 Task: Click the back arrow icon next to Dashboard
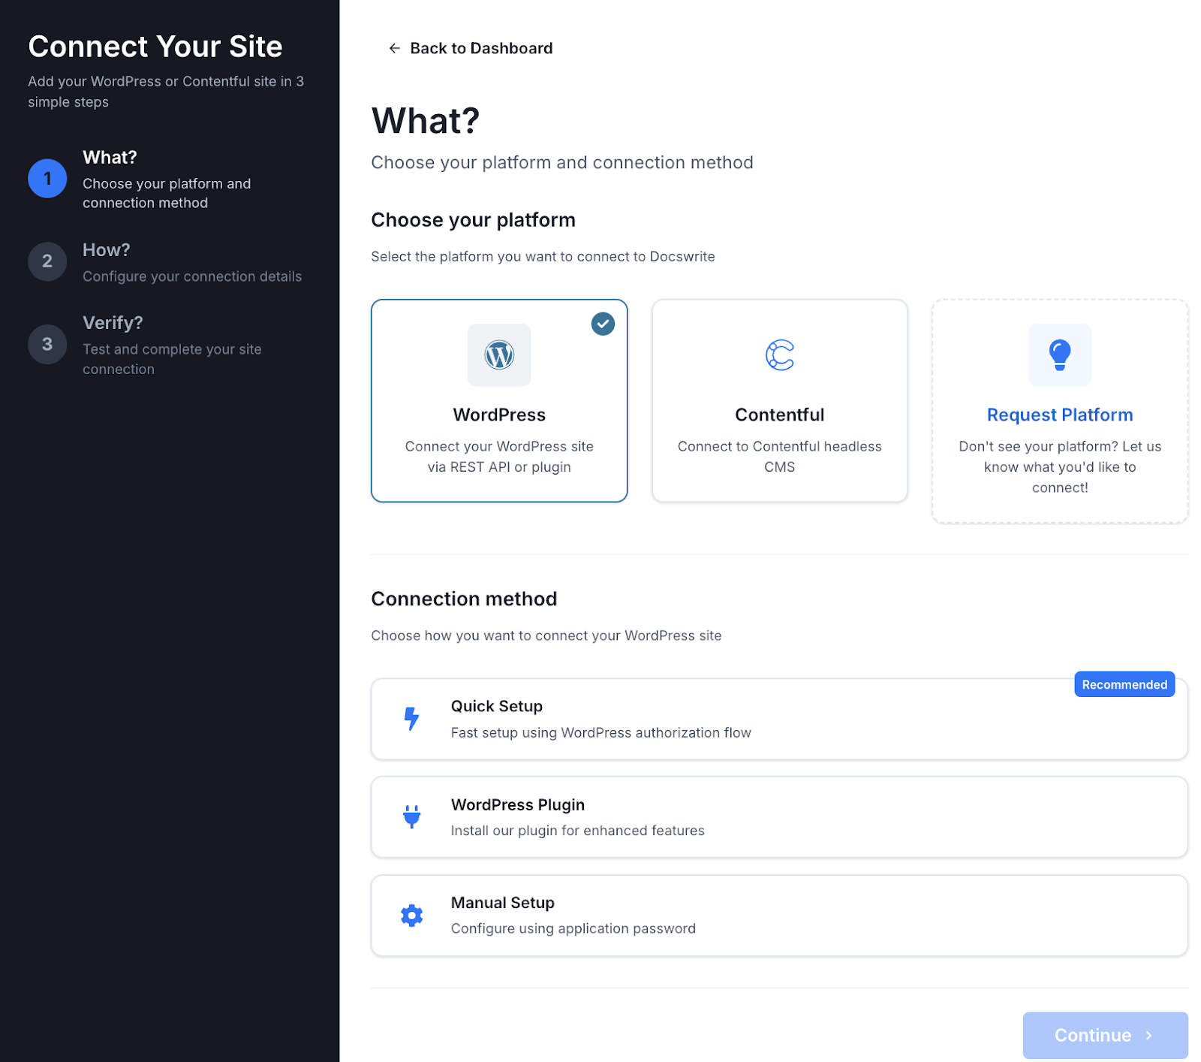pos(394,48)
